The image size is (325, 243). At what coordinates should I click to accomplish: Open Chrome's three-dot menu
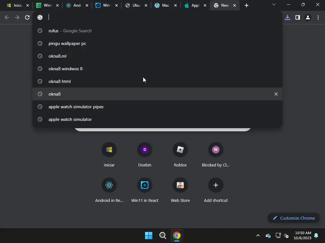coord(318,17)
